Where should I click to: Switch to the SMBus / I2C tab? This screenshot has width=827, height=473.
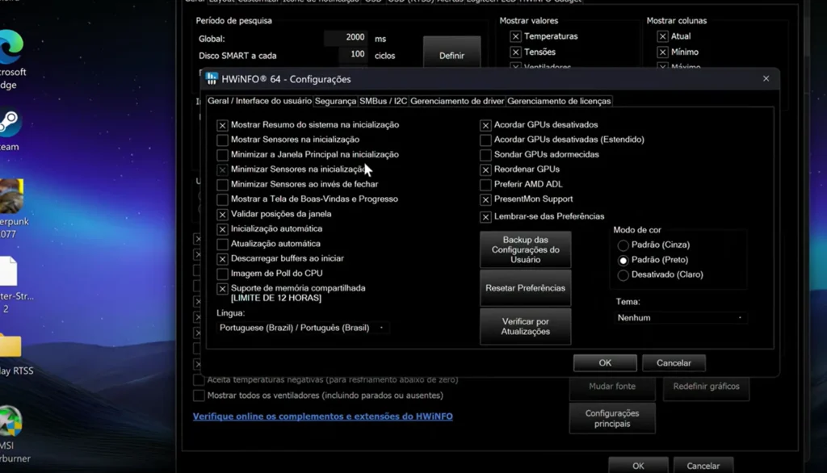pos(384,101)
